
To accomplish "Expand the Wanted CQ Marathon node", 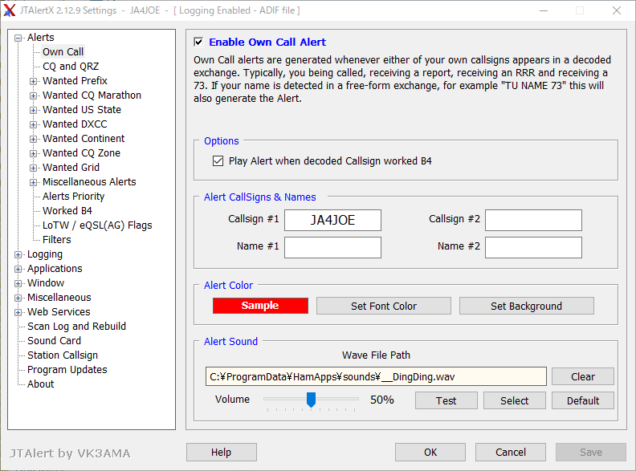I will [33, 95].
